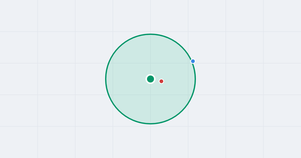Image resolution: width=301 pixels, height=158 pixels.
Task: Click the empty background above the circle
Action: (x=150, y=16)
